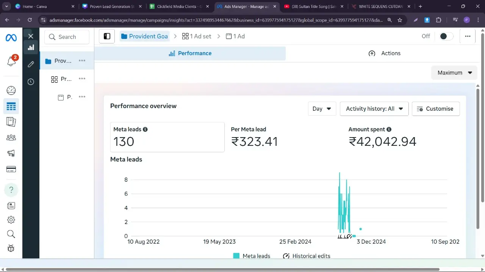This screenshot has width=485, height=272.
Task: Click the settings gear icon
Action: click(x=11, y=219)
